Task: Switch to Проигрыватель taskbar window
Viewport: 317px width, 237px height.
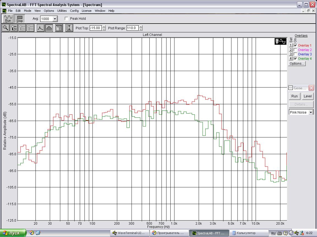Action: point(169,233)
